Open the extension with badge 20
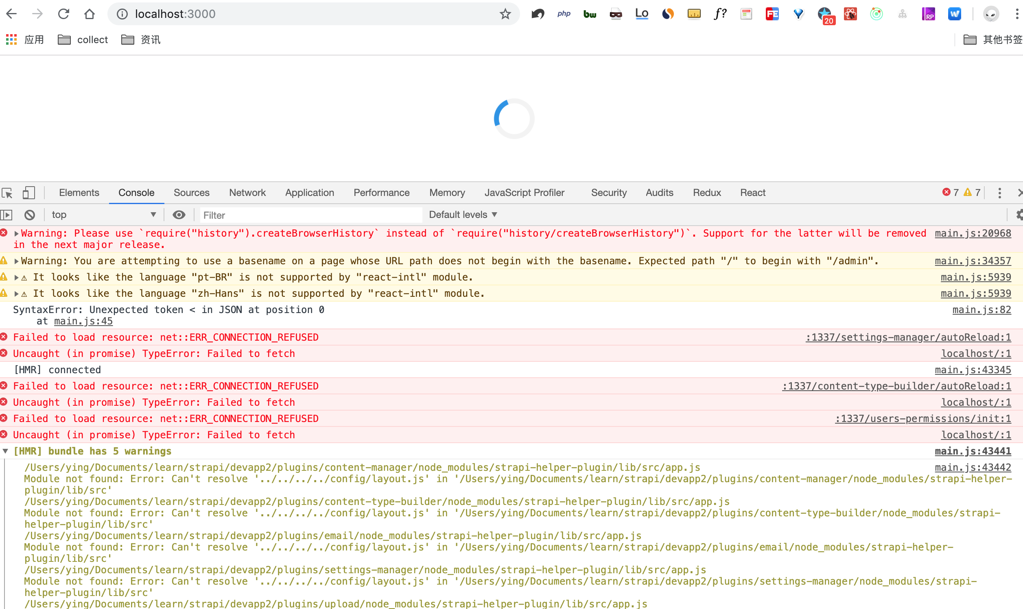 click(x=826, y=15)
